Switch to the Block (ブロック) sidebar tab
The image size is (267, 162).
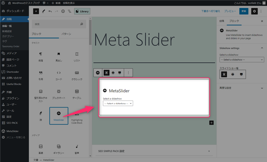coord(234,21)
